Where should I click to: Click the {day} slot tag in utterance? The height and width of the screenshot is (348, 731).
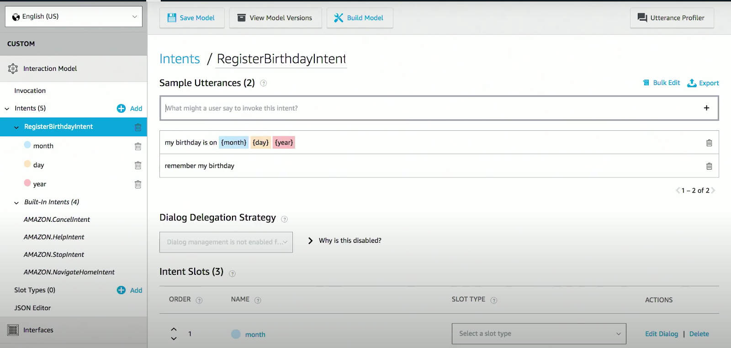point(261,143)
